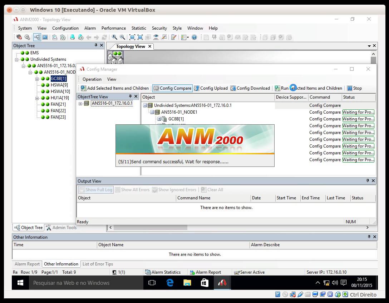The image size is (389, 303).
Task: Expand the HU1A[19] tree node
Action: pyautogui.click(x=37, y=98)
